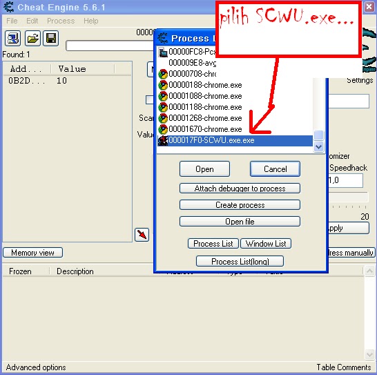Select 00000188-chrome.exe list entry
Screen dimensions: 377x375
coord(235,85)
